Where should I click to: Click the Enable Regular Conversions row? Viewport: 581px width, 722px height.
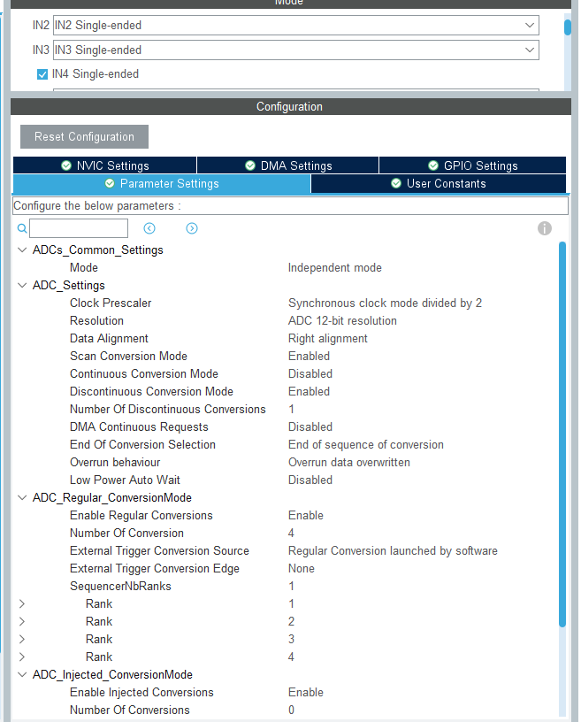pyautogui.click(x=286, y=515)
